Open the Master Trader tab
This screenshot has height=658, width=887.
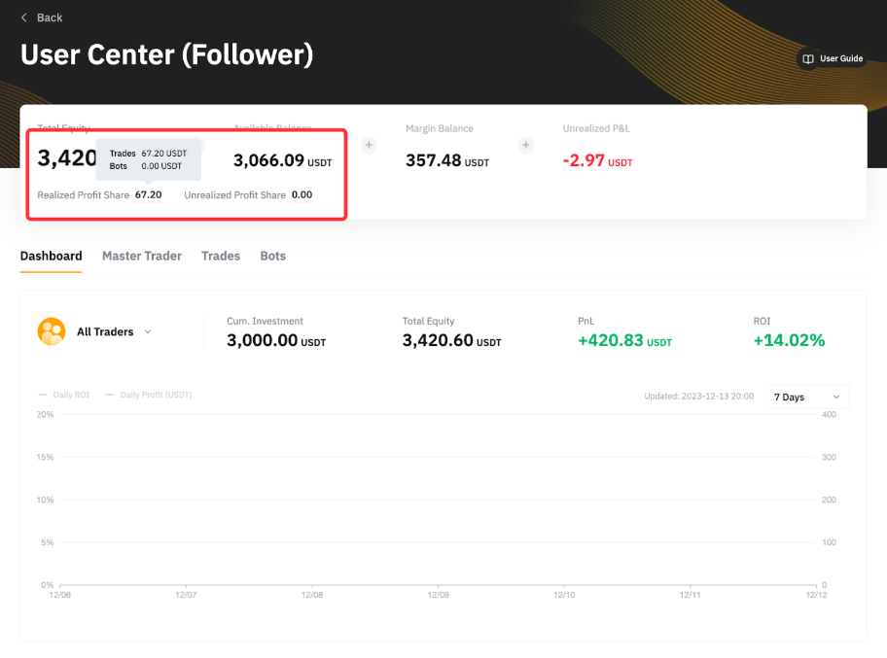tap(142, 256)
